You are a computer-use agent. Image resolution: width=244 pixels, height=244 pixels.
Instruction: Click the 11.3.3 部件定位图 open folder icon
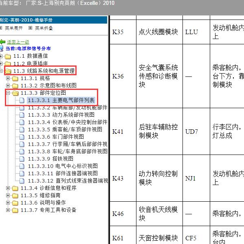[15, 93]
